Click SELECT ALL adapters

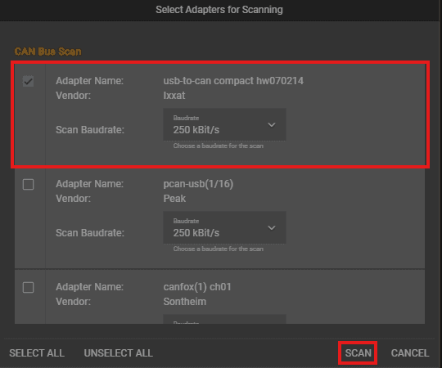[x=37, y=352]
